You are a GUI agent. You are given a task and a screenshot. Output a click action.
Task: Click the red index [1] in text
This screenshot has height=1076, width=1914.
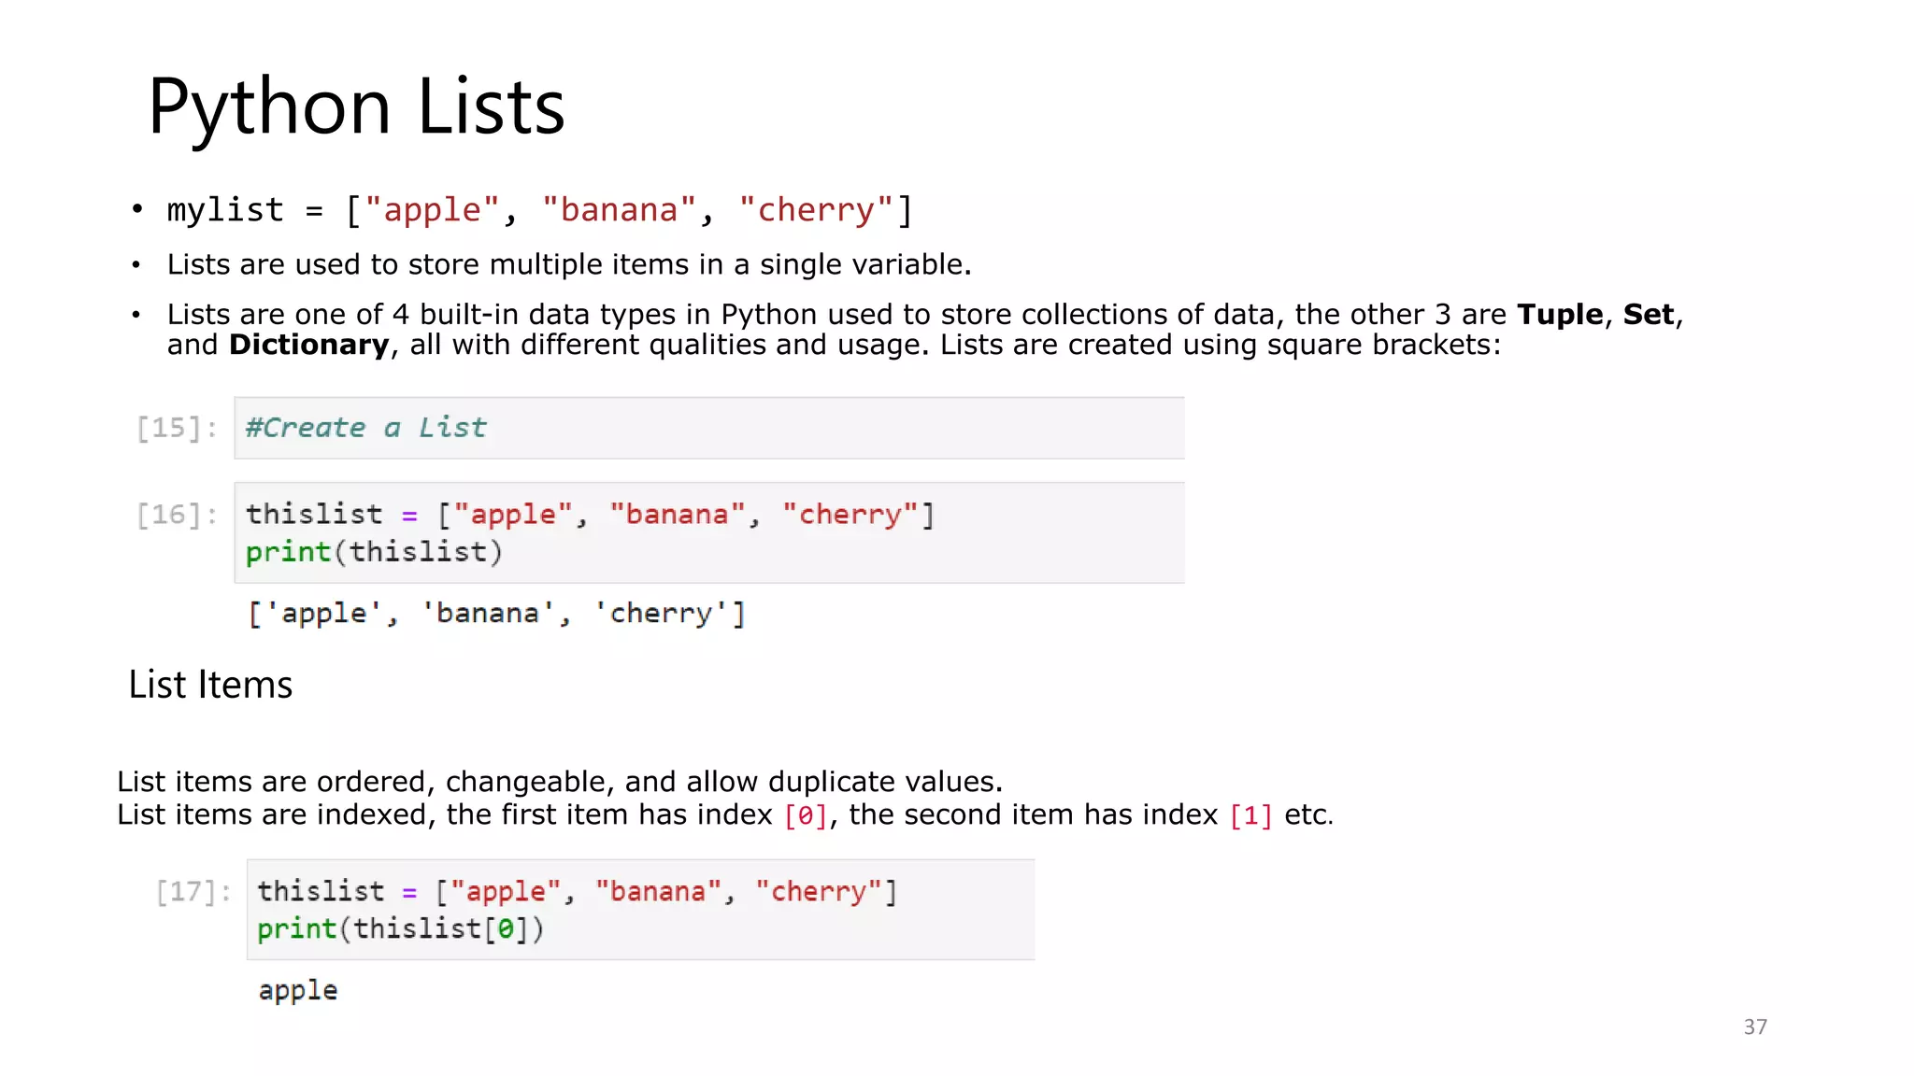[1250, 815]
